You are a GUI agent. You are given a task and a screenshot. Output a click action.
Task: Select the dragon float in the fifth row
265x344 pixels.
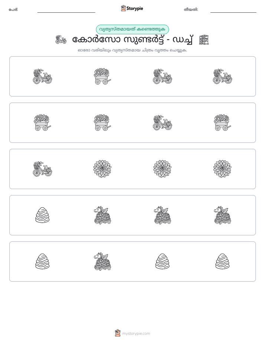click(x=102, y=261)
